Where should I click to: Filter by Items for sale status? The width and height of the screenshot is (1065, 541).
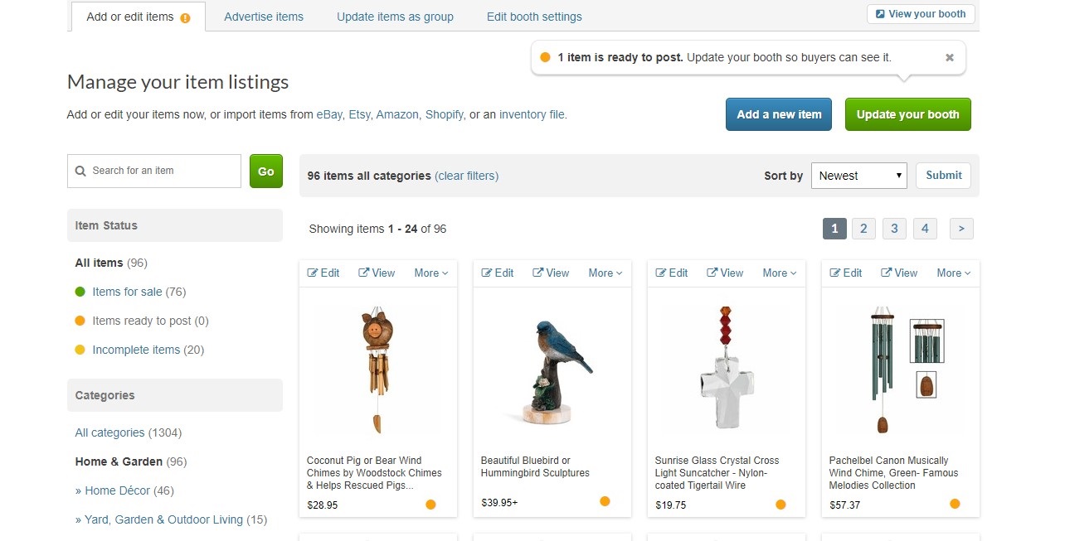pos(127,292)
